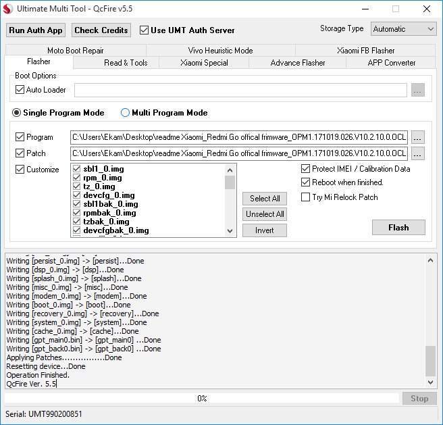Click 'Resetting device...Done' log line
This screenshot has width=443, height=425.
coord(46,366)
